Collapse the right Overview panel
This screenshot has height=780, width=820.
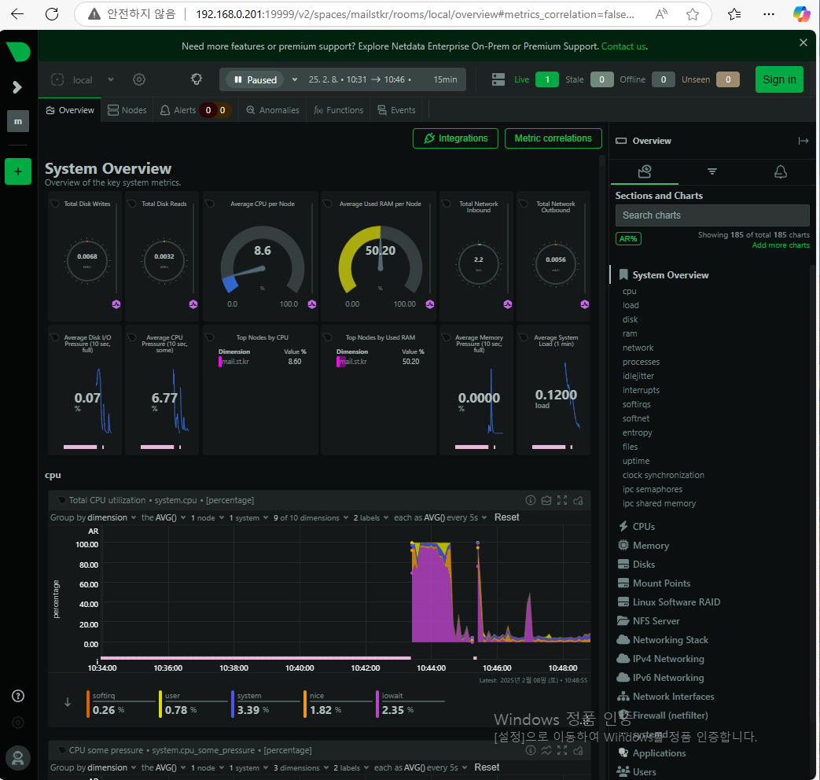803,141
